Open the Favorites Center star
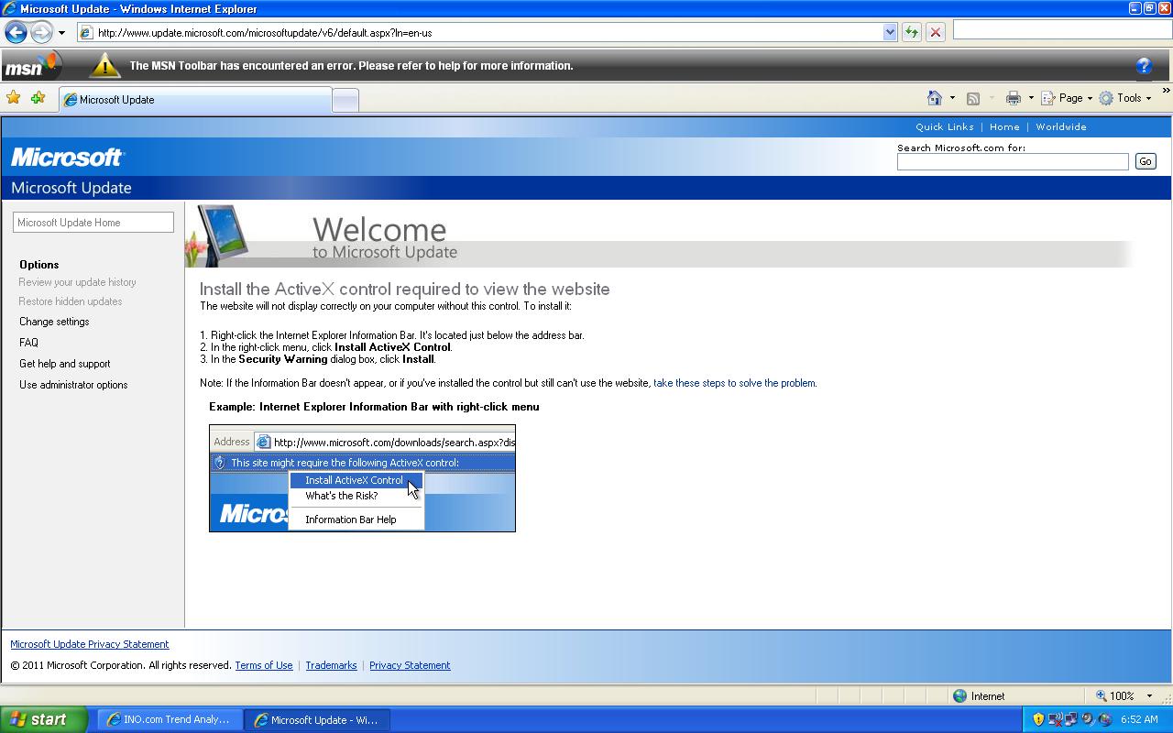 tap(14, 98)
